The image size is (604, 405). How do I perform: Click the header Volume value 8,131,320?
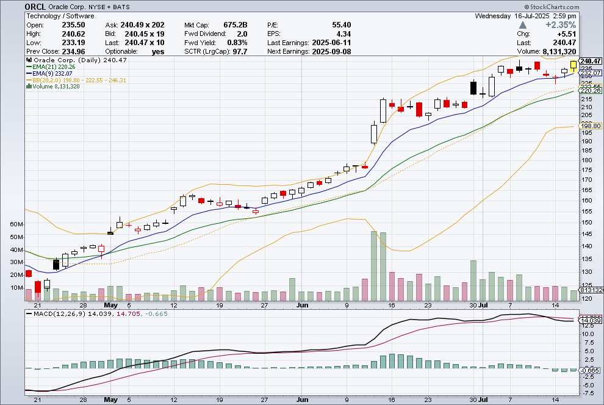pos(559,52)
